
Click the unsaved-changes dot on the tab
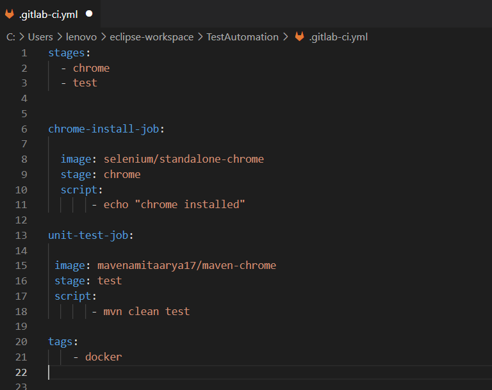click(89, 14)
